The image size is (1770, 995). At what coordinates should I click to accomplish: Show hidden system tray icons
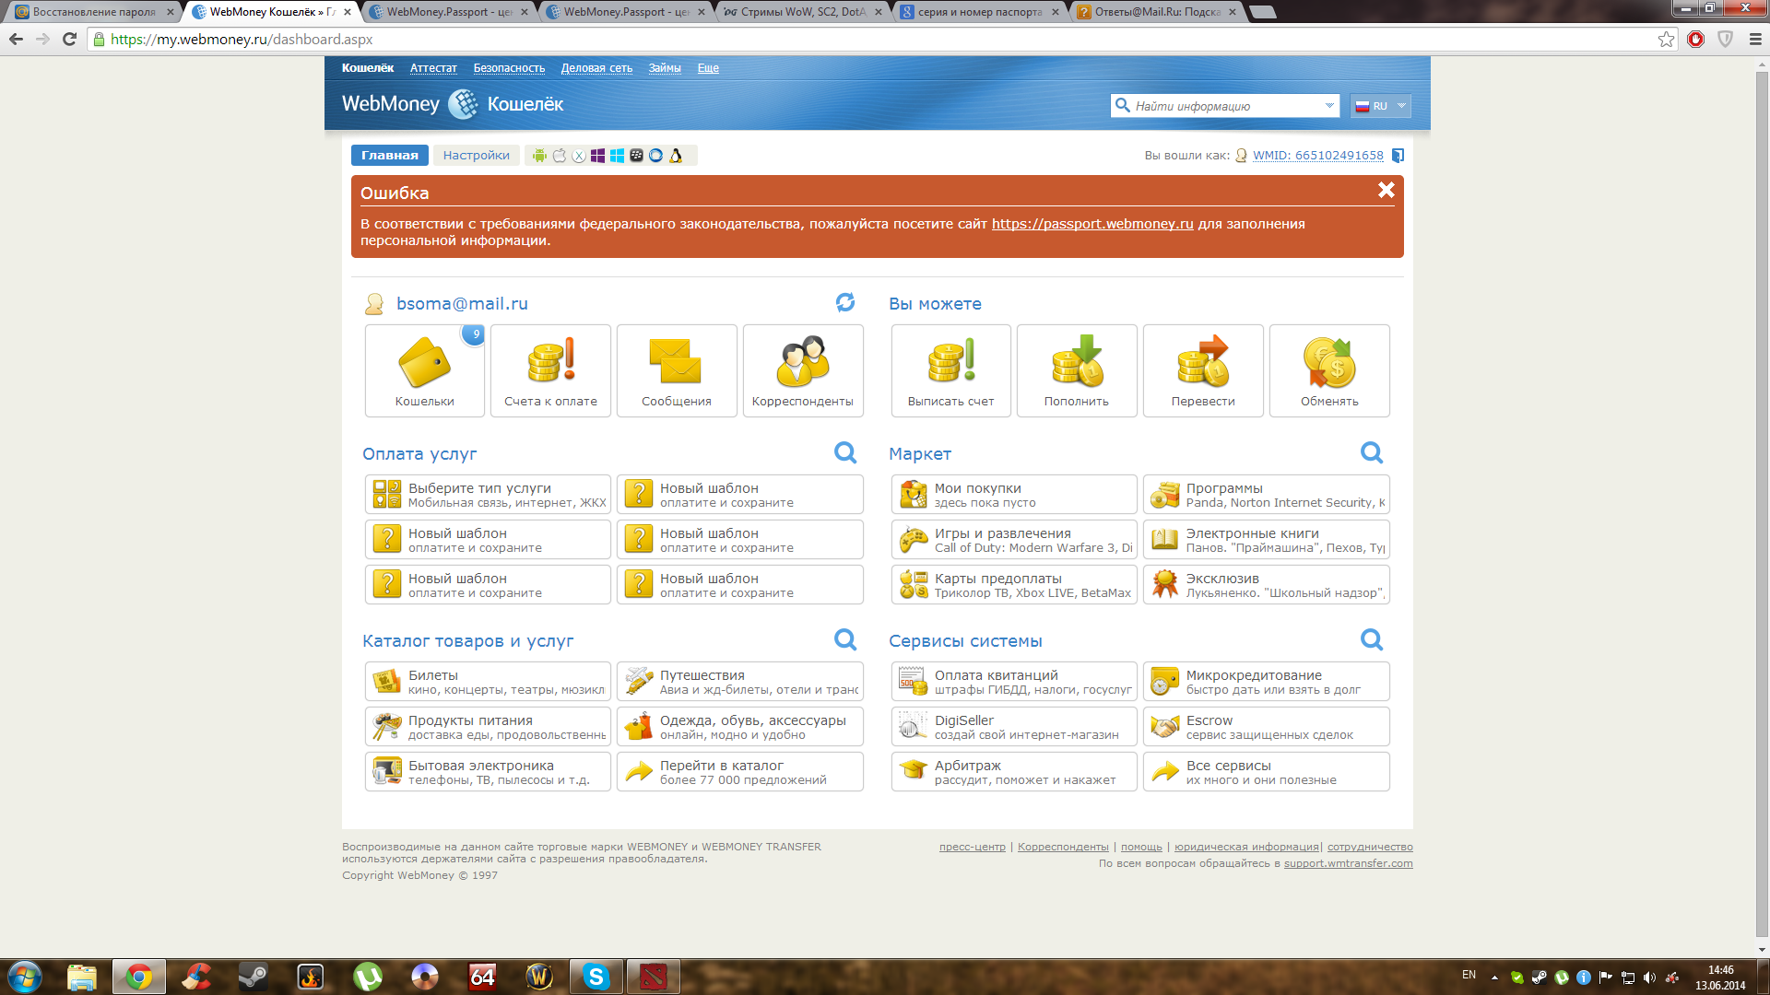click(x=1494, y=977)
